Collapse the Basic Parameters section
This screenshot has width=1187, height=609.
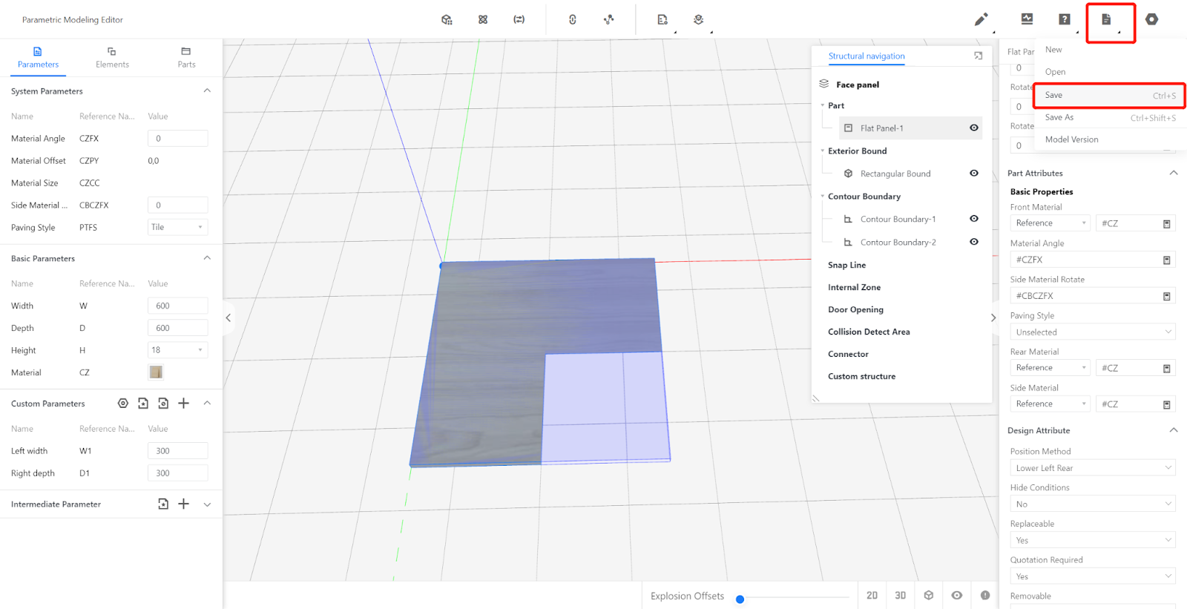click(207, 258)
